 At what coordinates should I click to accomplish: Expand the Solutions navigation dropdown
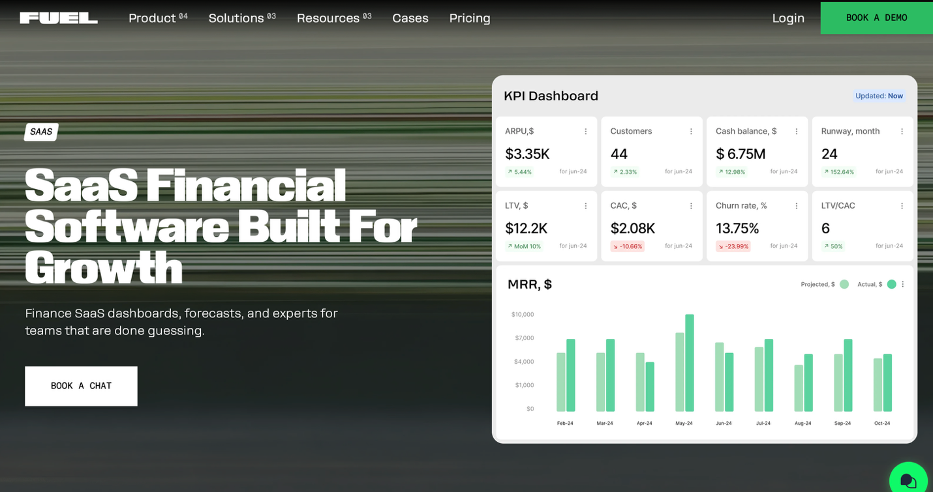241,18
